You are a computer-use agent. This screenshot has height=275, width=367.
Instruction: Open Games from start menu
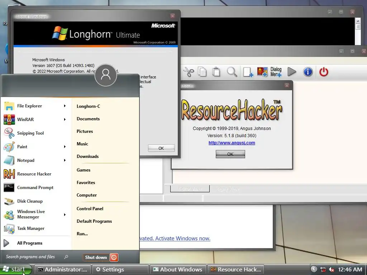(84, 170)
